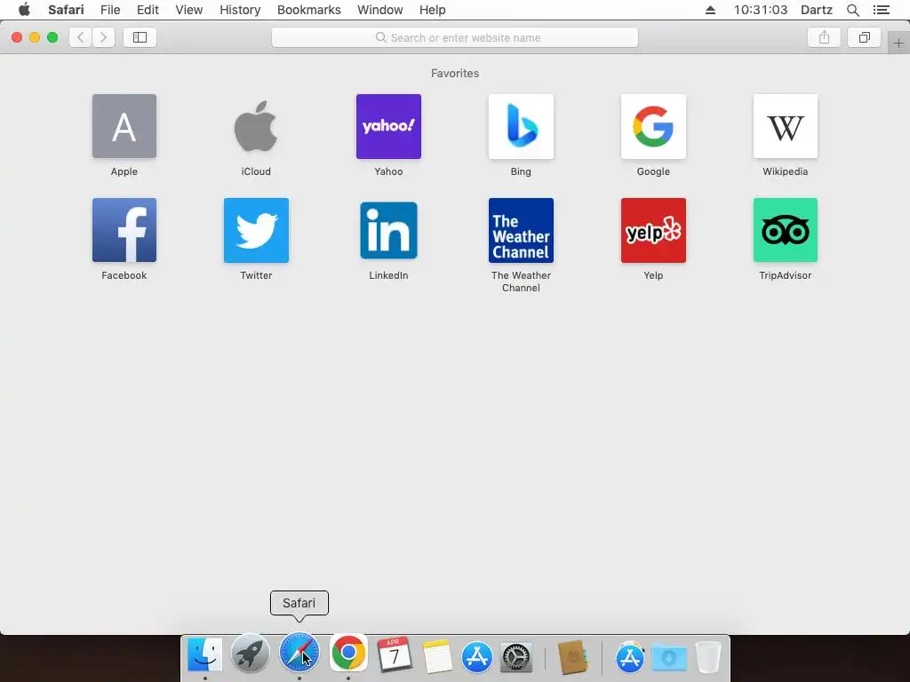Viewport: 910px width, 682px height.
Task: Open the Facebook favorite tile
Action: tap(124, 230)
